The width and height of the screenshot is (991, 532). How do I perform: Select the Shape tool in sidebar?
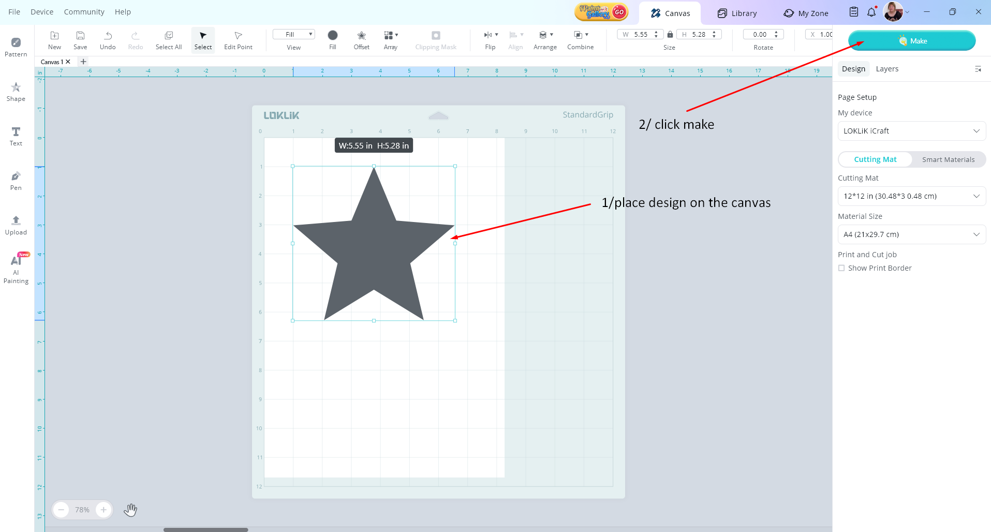pyautogui.click(x=16, y=92)
